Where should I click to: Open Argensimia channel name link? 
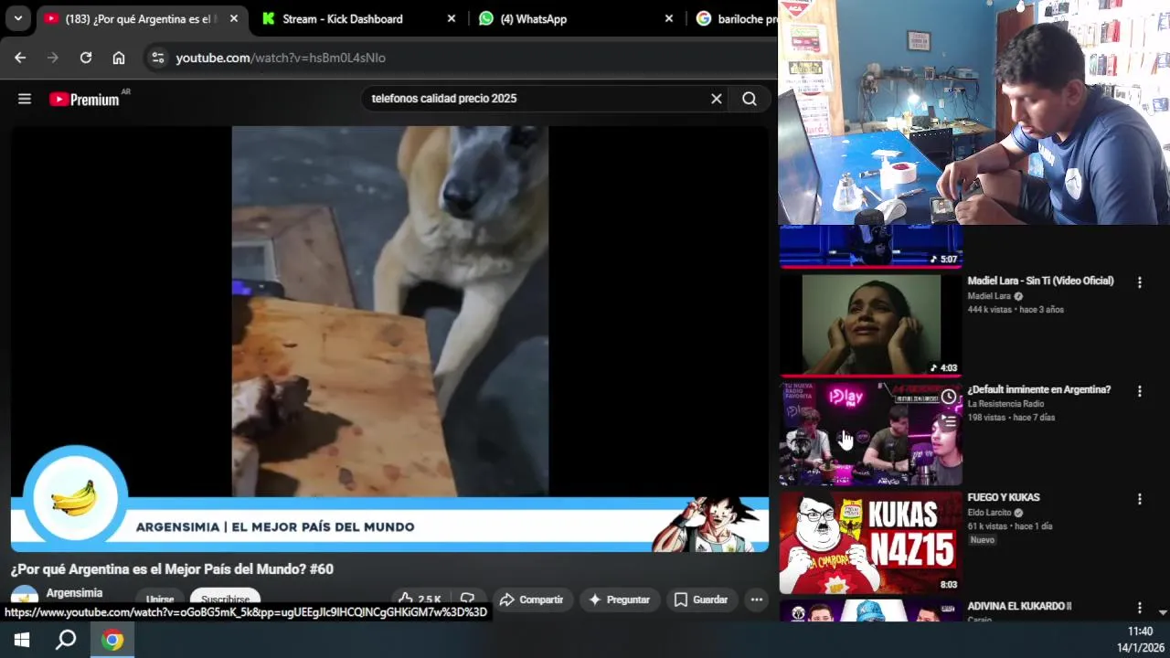pos(74,593)
